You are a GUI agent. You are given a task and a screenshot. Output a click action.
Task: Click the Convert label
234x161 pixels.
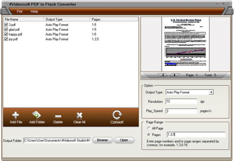pyautogui.click(x=117, y=122)
